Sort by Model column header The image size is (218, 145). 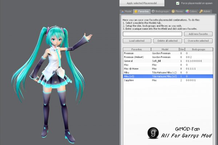pyautogui.click(x=165, y=49)
